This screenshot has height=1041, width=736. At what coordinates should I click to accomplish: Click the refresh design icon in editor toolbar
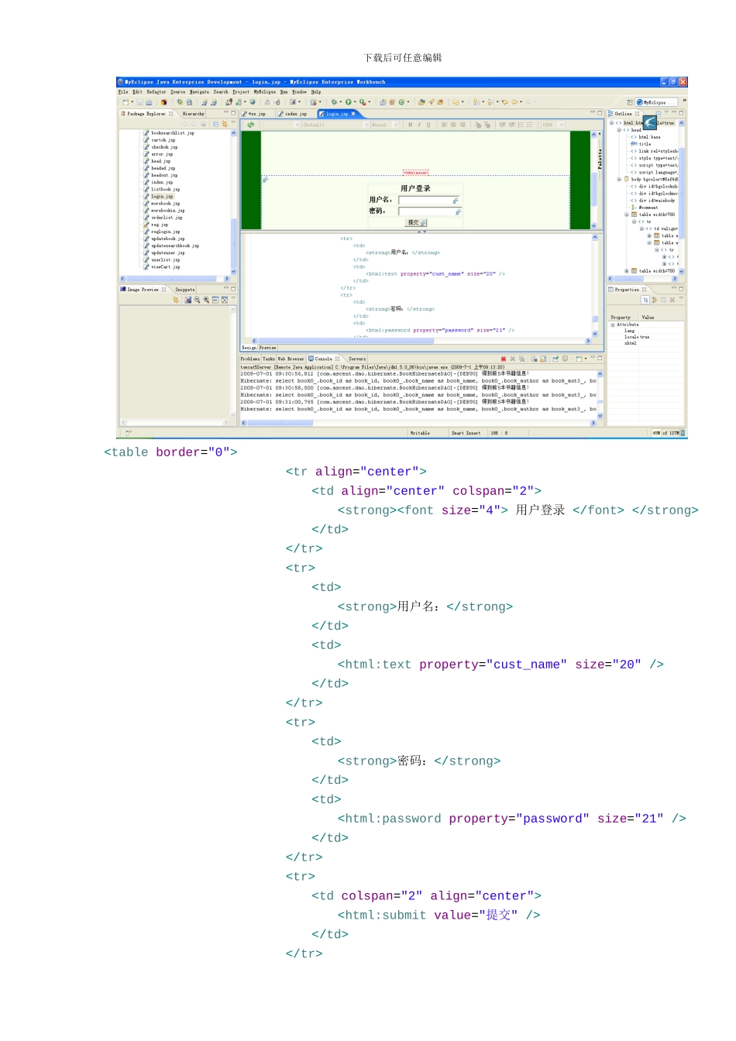pos(251,125)
